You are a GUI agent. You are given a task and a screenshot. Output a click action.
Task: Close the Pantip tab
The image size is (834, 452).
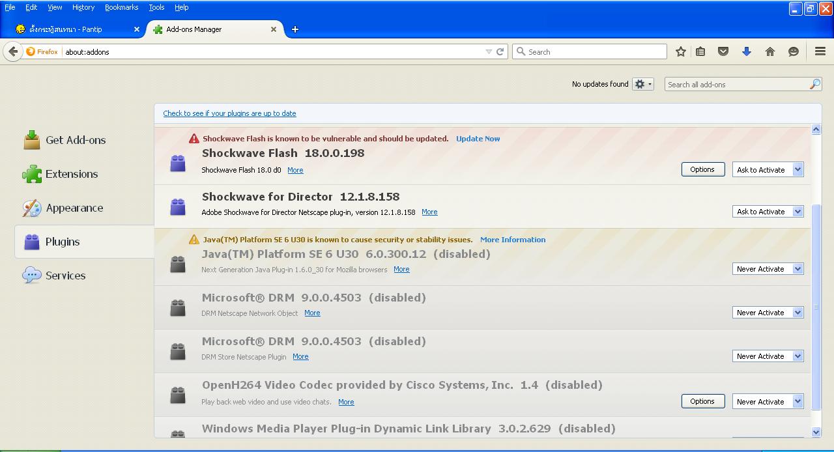(137, 29)
